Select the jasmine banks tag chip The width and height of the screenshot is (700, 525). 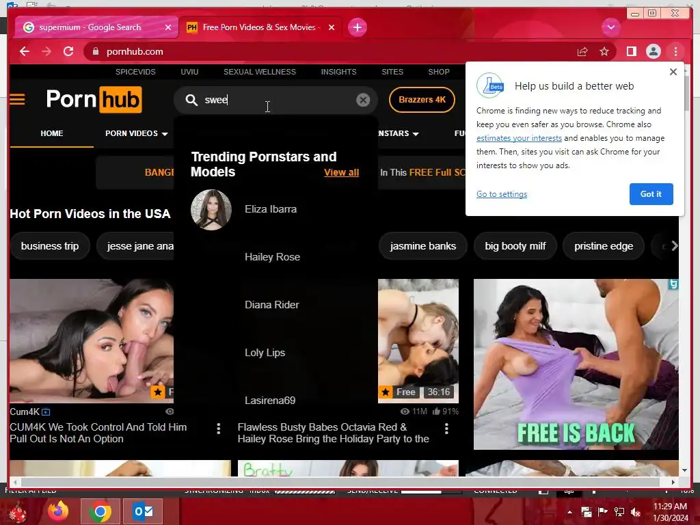[x=422, y=246]
